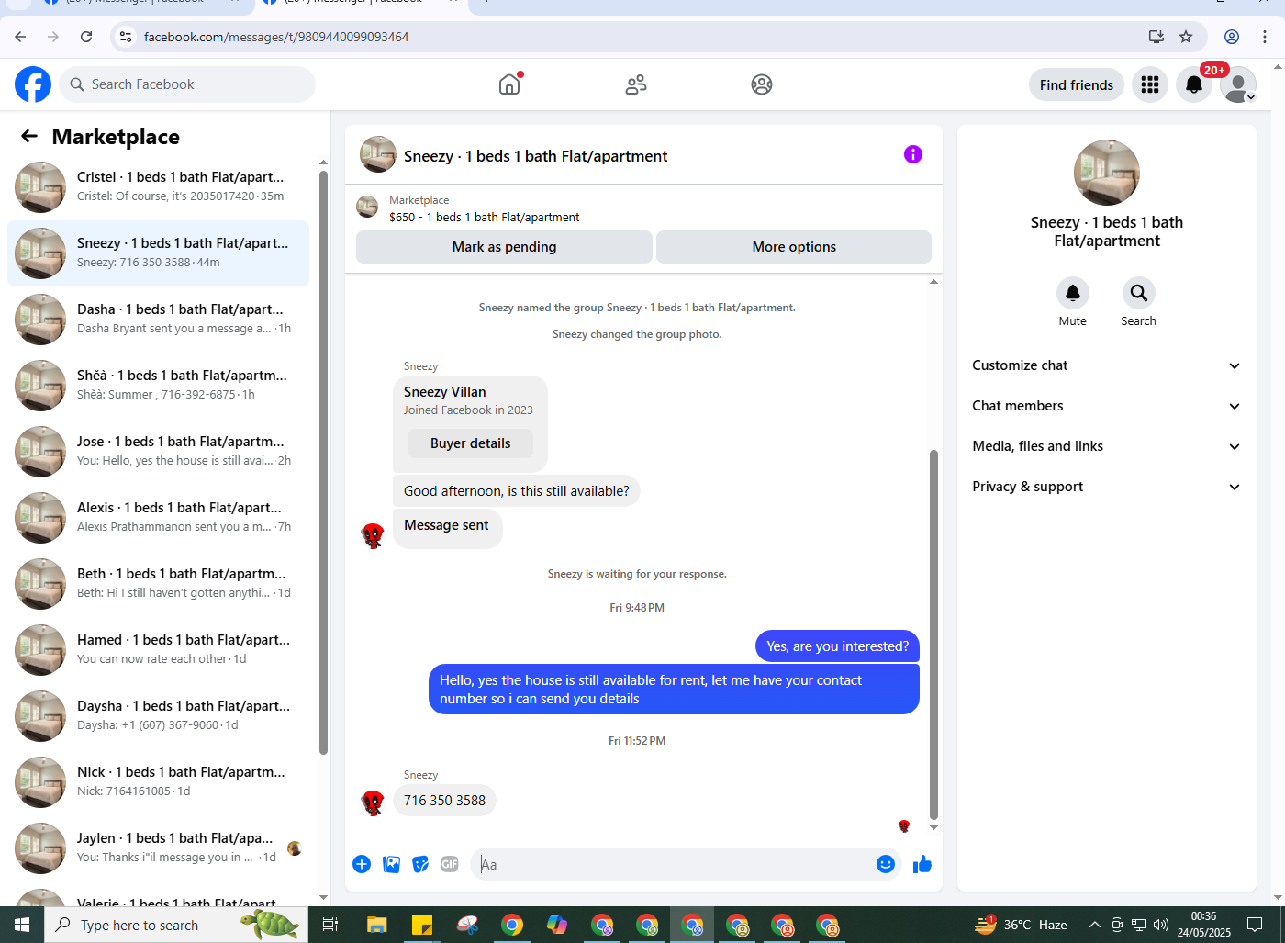Open Sneezy listing photo in right panel

(x=1107, y=173)
